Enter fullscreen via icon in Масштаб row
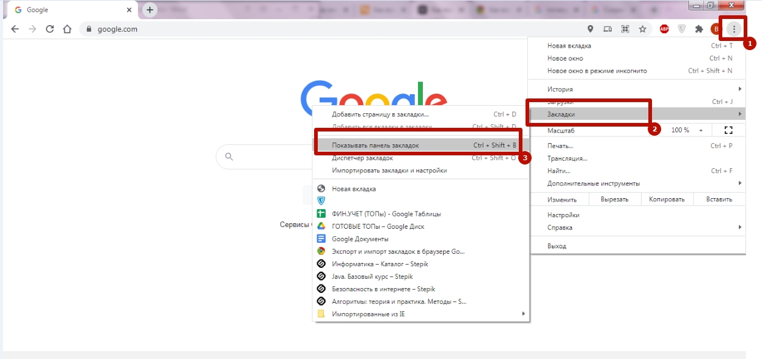Viewport: 762px width, 359px height. tap(728, 130)
